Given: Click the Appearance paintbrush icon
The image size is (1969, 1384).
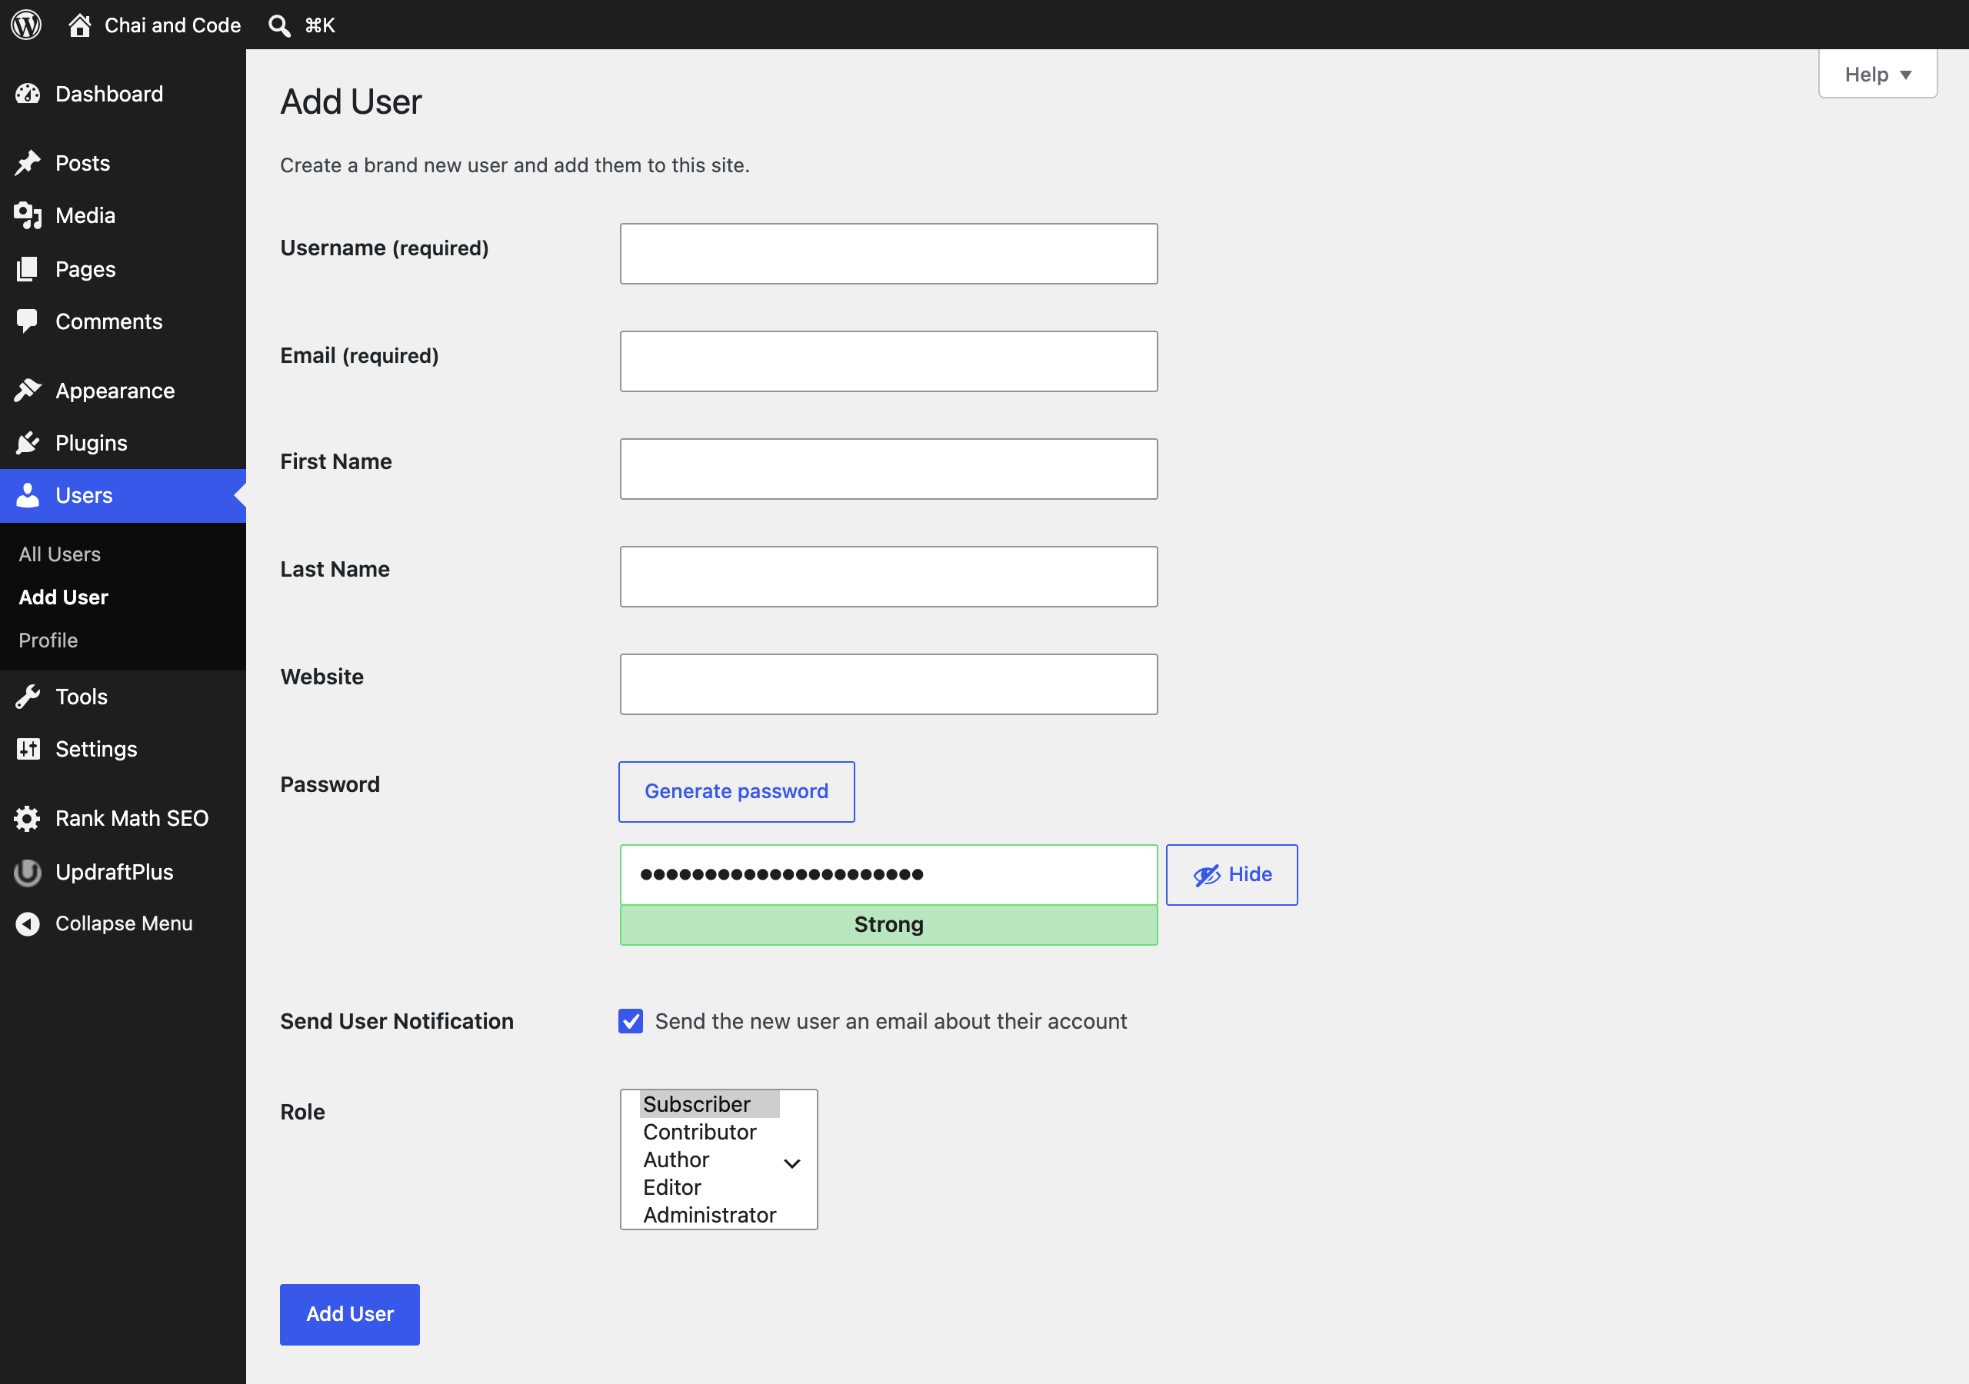Looking at the screenshot, I should pyautogui.click(x=28, y=390).
